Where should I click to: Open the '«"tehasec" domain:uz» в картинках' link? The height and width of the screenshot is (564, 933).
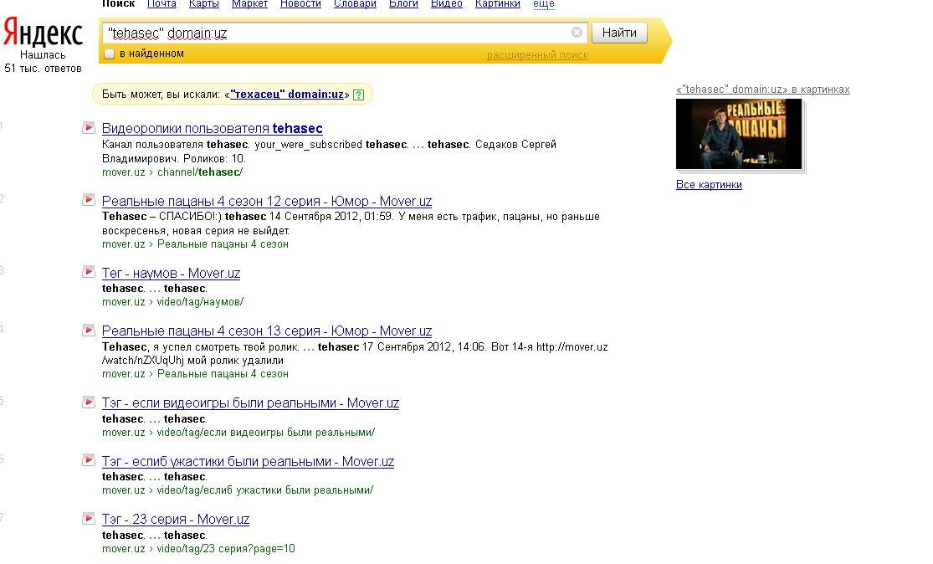[763, 90]
